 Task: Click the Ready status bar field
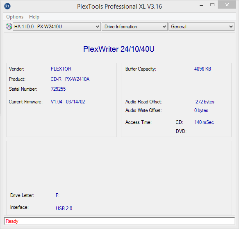119,221
